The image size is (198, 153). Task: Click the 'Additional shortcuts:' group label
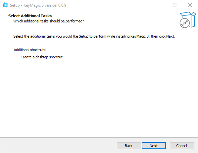click(x=30, y=50)
